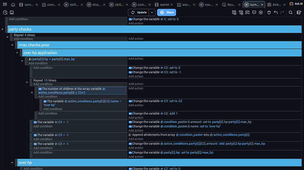The width and height of the screenshot is (304, 170).
Task: Close the turn tab
Action: [262, 5]
